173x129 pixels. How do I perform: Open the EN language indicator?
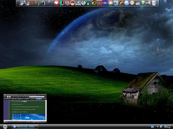(x=152, y=127)
